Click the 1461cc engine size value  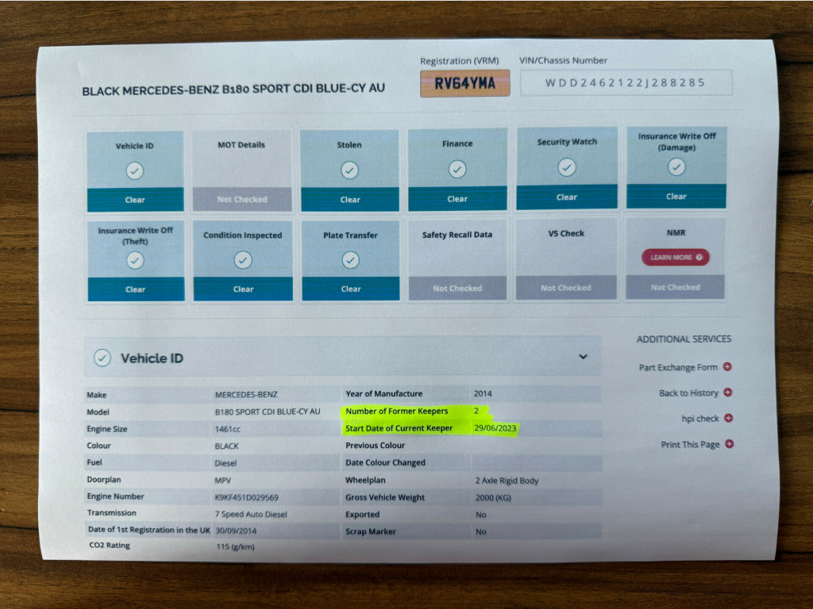pos(228,429)
